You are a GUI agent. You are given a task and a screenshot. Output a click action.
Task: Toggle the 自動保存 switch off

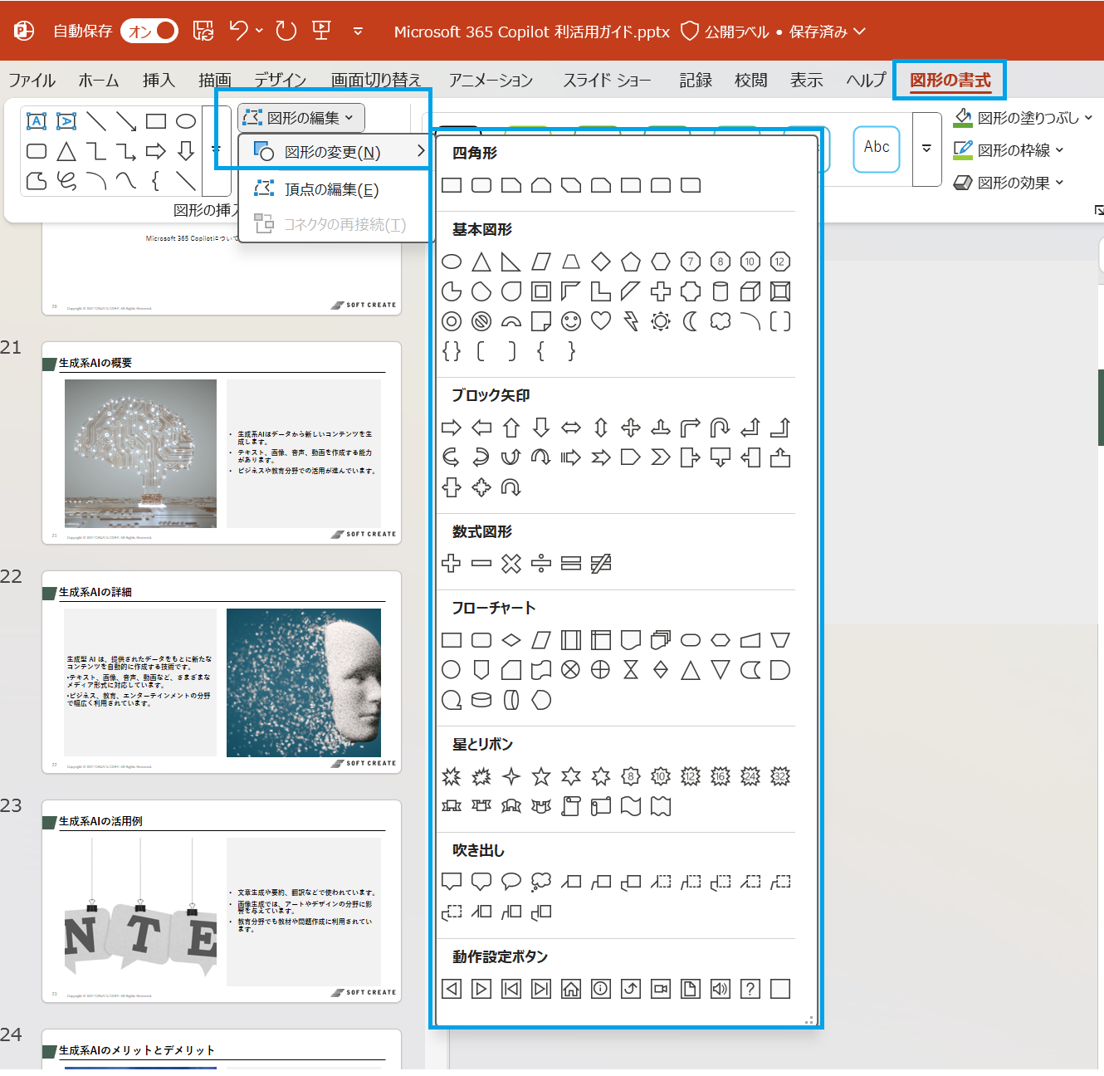click(x=149, y=31)
